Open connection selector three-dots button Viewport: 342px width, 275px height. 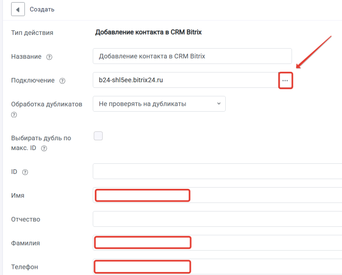(285, 80)
